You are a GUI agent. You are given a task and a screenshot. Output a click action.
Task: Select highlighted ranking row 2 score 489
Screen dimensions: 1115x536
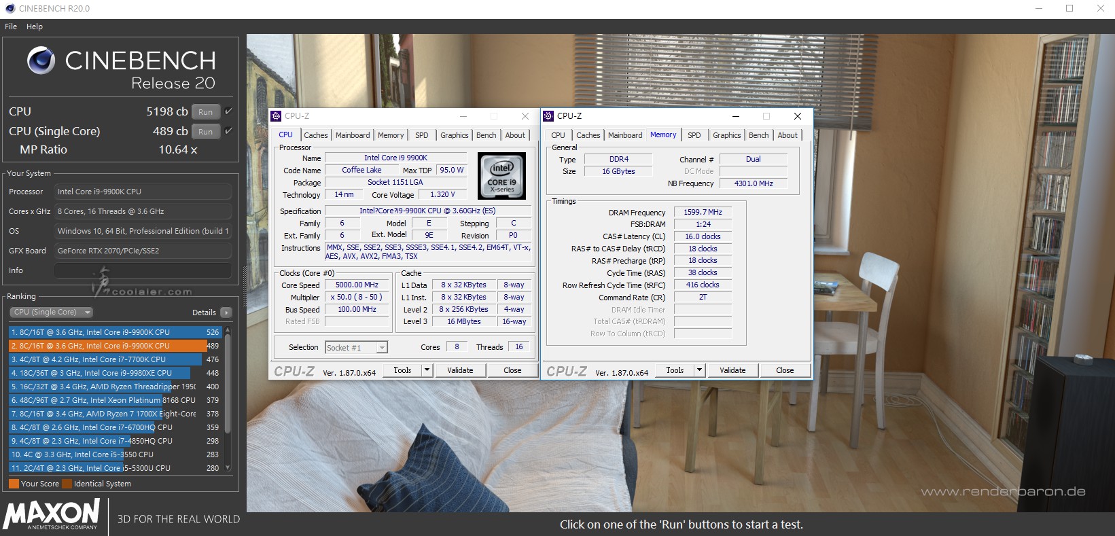pyautogui.click(x=116, y=346)
